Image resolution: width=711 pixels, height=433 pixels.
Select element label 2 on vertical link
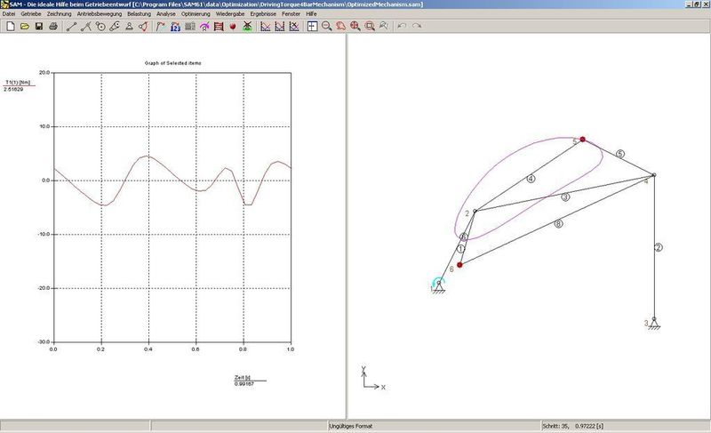(x=659, y=247)
